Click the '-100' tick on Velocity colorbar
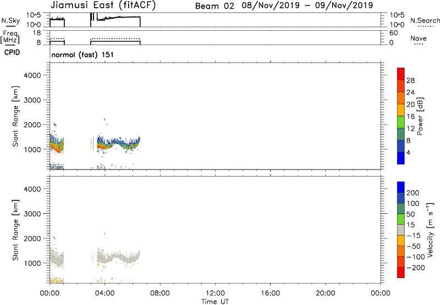The width and height of the screenshot is (440, 305). [x=416, y=257]
